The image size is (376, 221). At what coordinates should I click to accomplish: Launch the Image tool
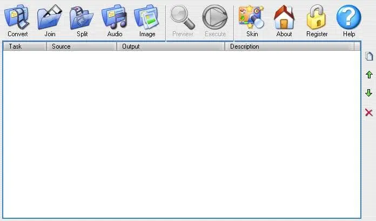pyautogui.click(x=147, y=21)
